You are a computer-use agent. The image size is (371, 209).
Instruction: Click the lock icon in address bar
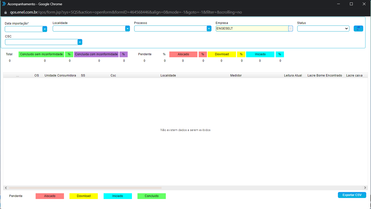click(6, 12)
